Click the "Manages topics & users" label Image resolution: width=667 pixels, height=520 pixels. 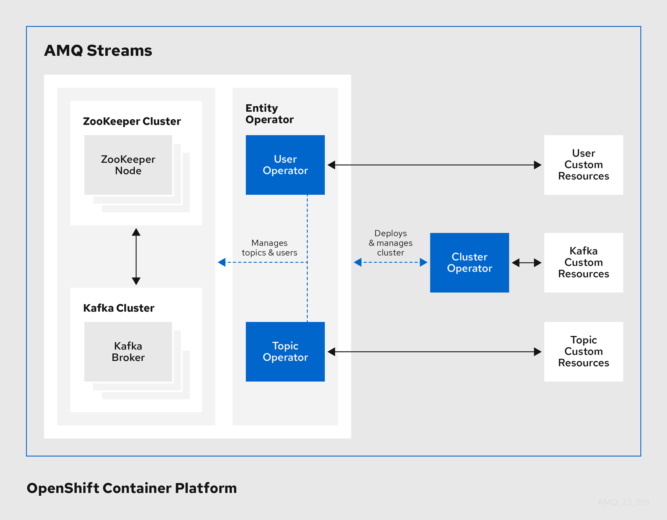pos(269,248)
